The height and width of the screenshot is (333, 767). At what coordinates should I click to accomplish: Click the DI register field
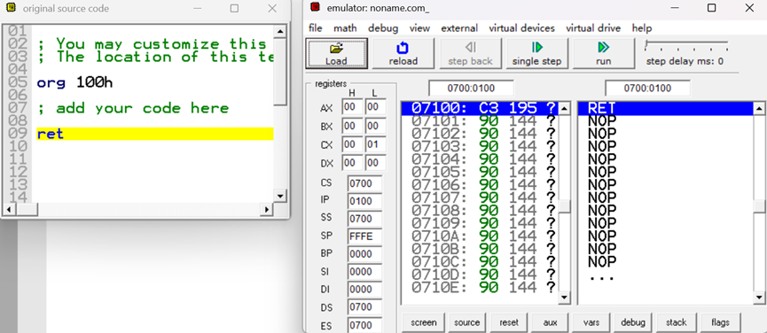click(x=365, y=289)
